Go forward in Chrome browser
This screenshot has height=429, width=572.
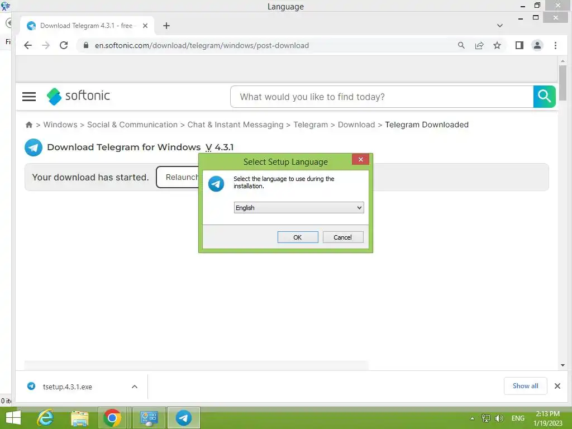coord(46,45)
